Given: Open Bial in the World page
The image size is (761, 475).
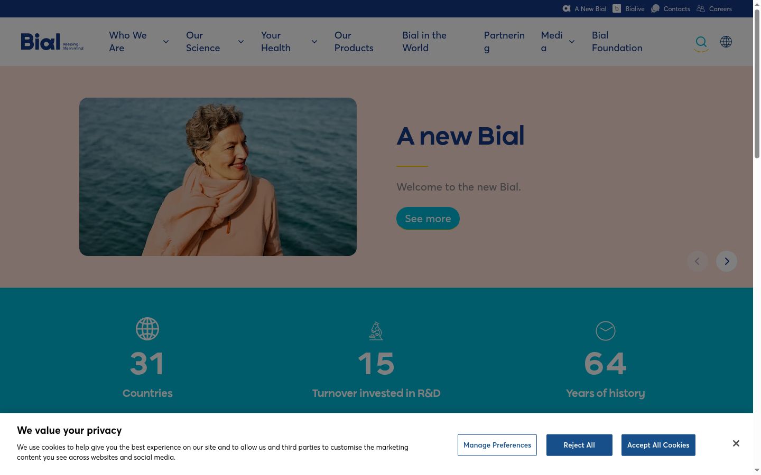Looking at the screenshot, I should click(424, 42).
